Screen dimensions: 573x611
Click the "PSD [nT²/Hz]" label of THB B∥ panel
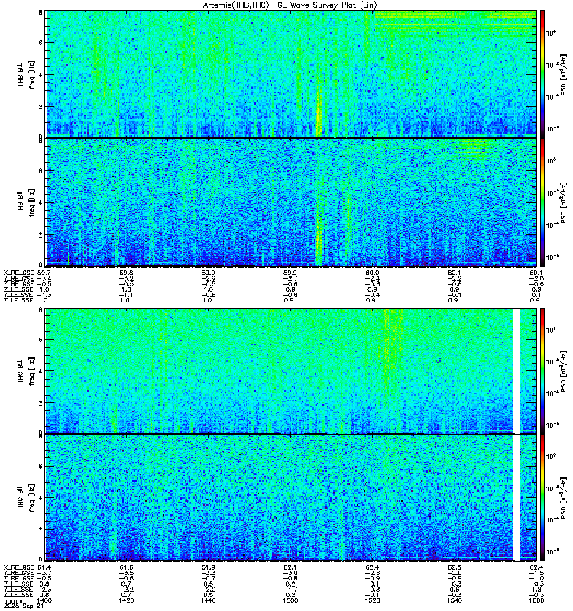click(563, 203)
